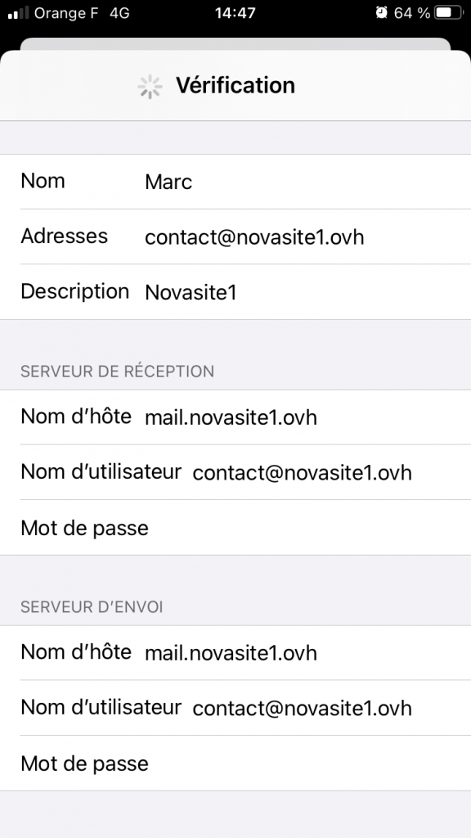This screenshot has height=838, width=471.
Task: Select outgoing server Nom d'hôte field
Action: pos(235,652)
